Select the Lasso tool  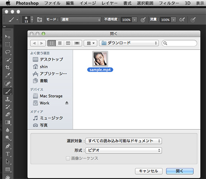(x=8, y=52)
